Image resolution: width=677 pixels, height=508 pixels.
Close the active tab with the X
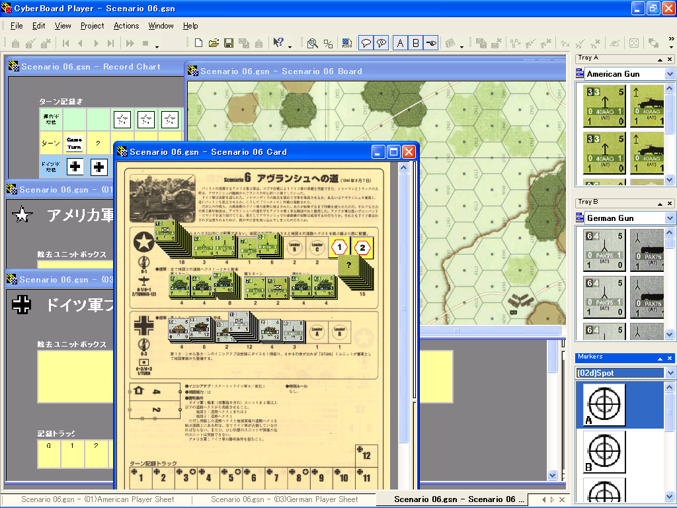[562, 500]
